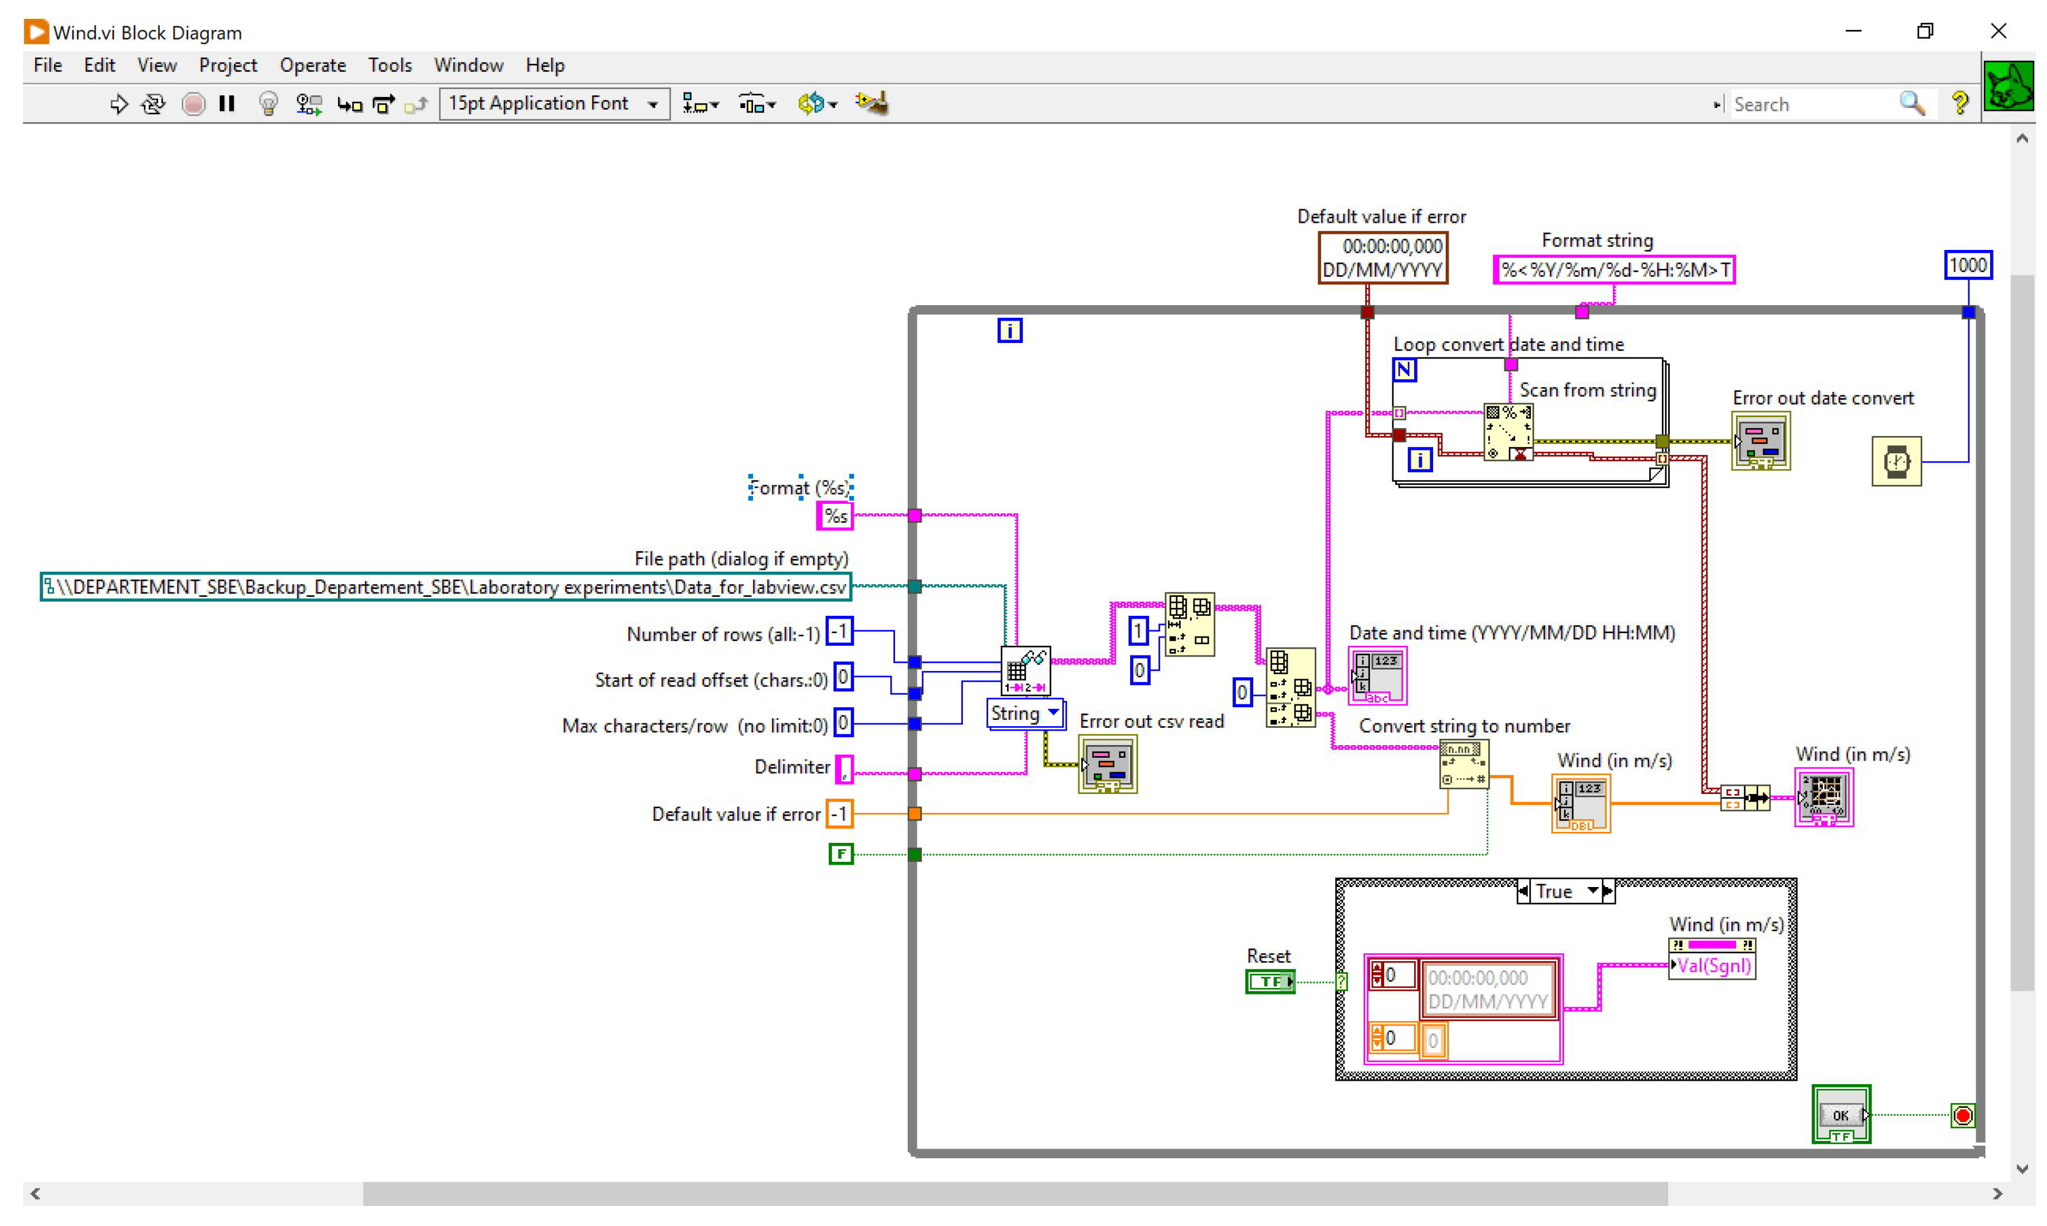Screen dimensions: 2047x1226
Task: Toggle Highlight Execution lightbulb
Action: pyautogui.click(x=268, y=104)
